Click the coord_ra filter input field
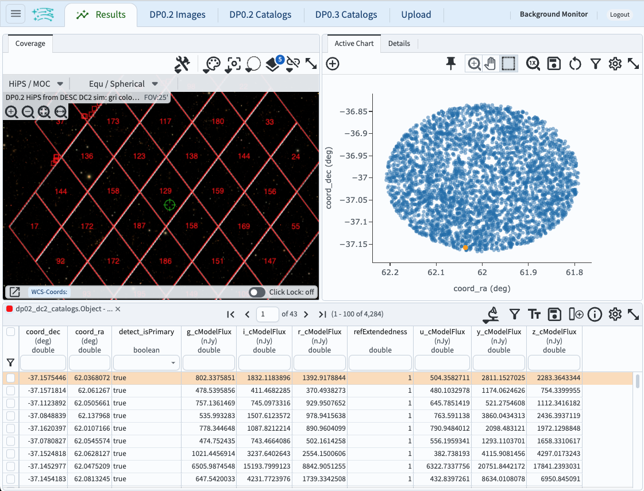This screenshot has width=644, height=491. tap(90, 363)
